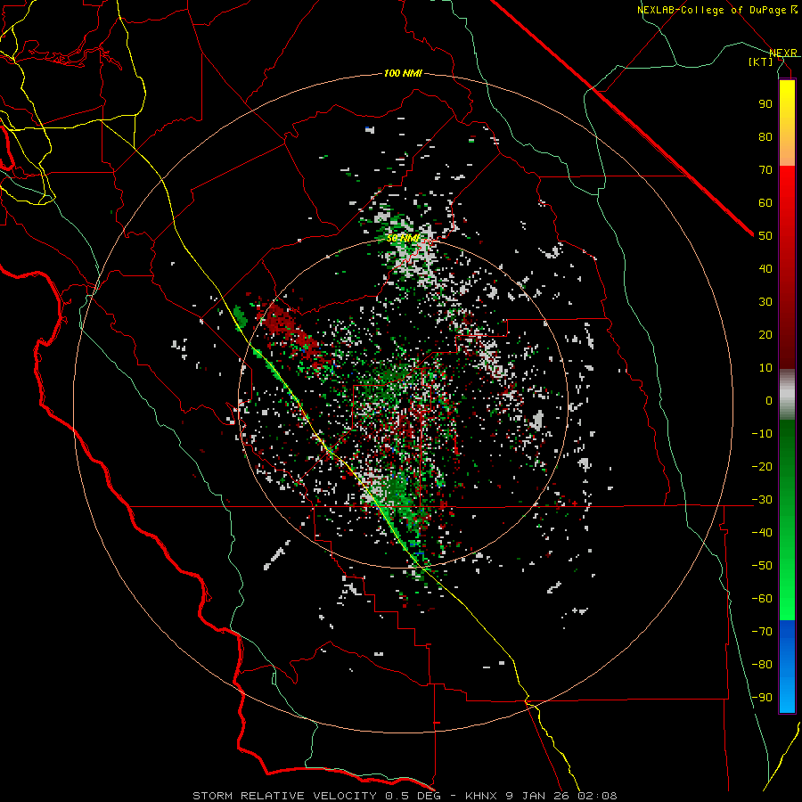Pick the gray zero-velocity color bar segment
802x802 pixels.
tap(787, 395)
